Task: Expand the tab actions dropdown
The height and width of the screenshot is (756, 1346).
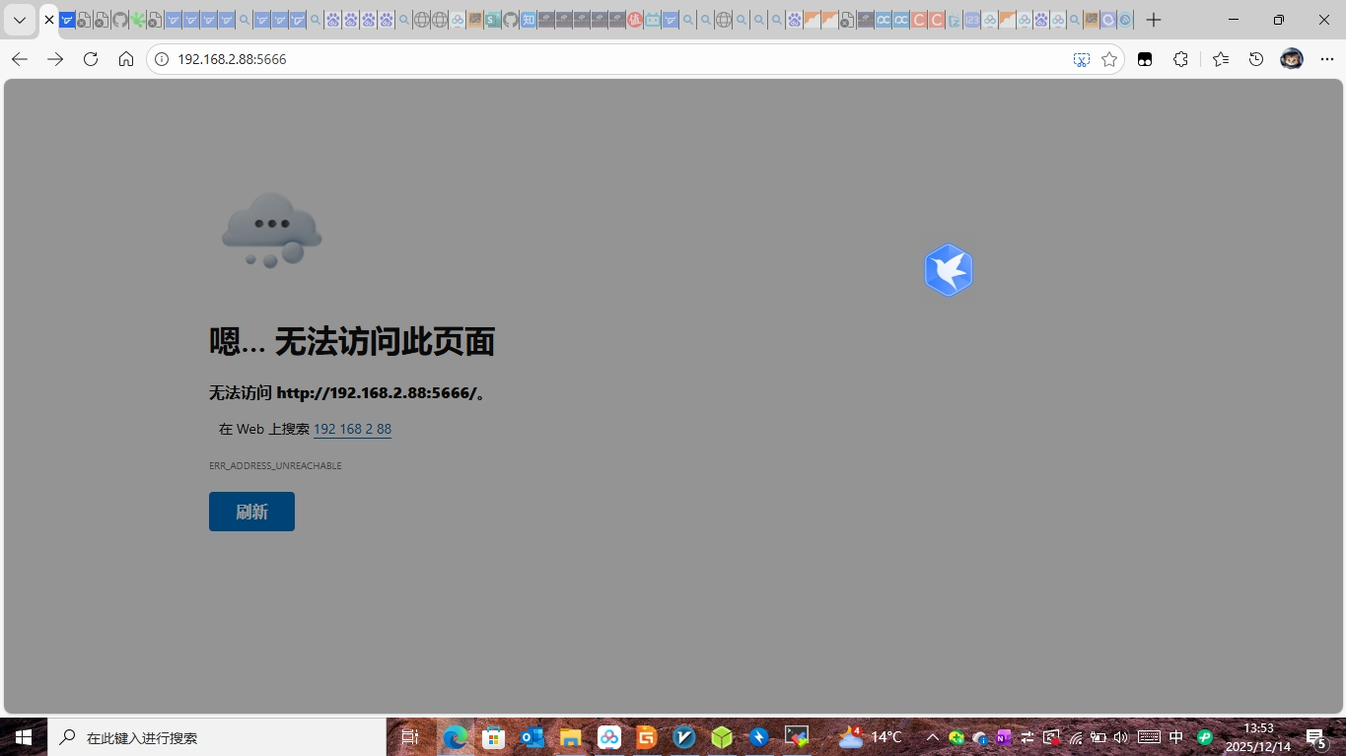Action: coord(19,20)
